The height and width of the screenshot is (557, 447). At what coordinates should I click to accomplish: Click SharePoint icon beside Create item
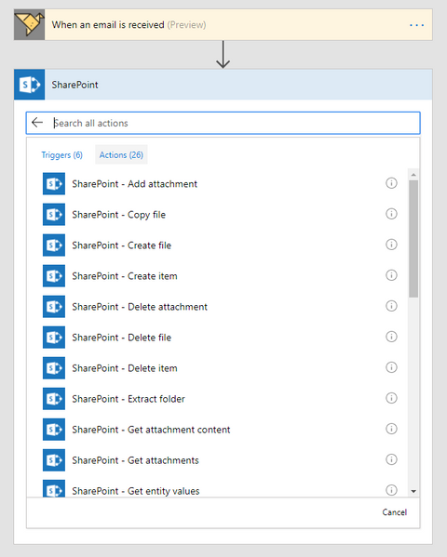point(54,275)
